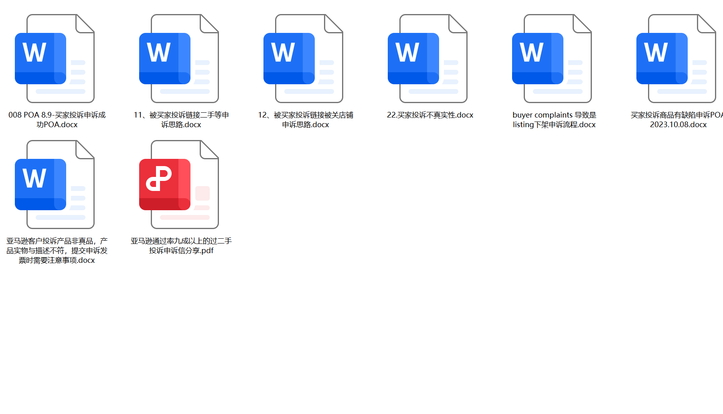The height and width of the screenshot is (414, 723).
Task: Click the 12、被买家投诉链接被关店铺 file icon
Action: click(x=306, y=59)
